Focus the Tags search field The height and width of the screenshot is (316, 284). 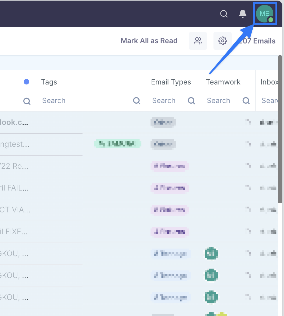[85, 101]
